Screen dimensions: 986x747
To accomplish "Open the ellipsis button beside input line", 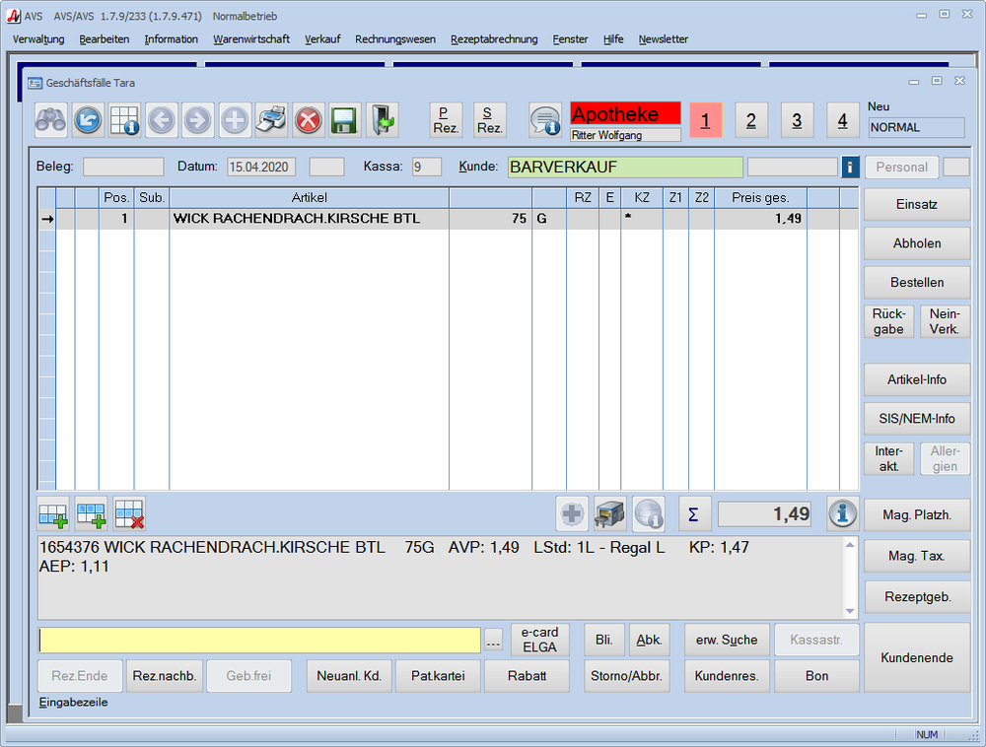I will 494,641.
